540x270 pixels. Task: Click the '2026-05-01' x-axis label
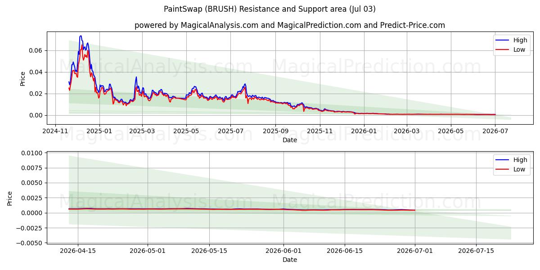148,251
